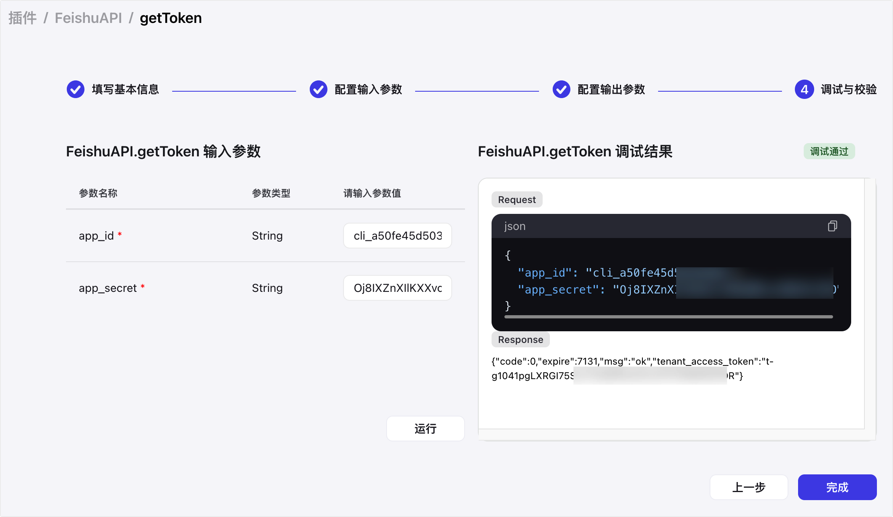Click the json language label
Screen dimensions: 893x517
point(515,226)
